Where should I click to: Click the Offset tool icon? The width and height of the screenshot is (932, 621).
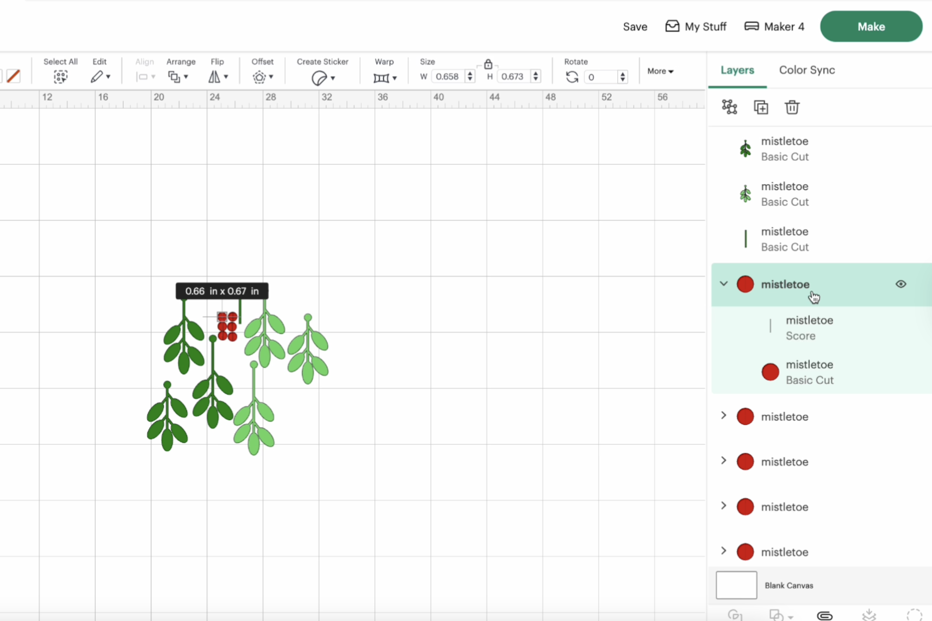click(x=259, y=77)
